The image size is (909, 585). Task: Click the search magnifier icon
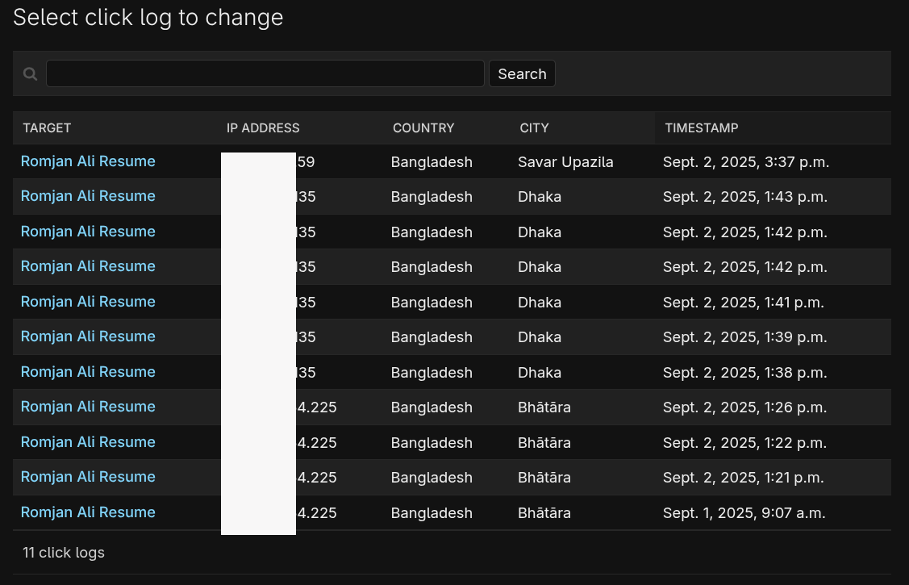point(30,73)
